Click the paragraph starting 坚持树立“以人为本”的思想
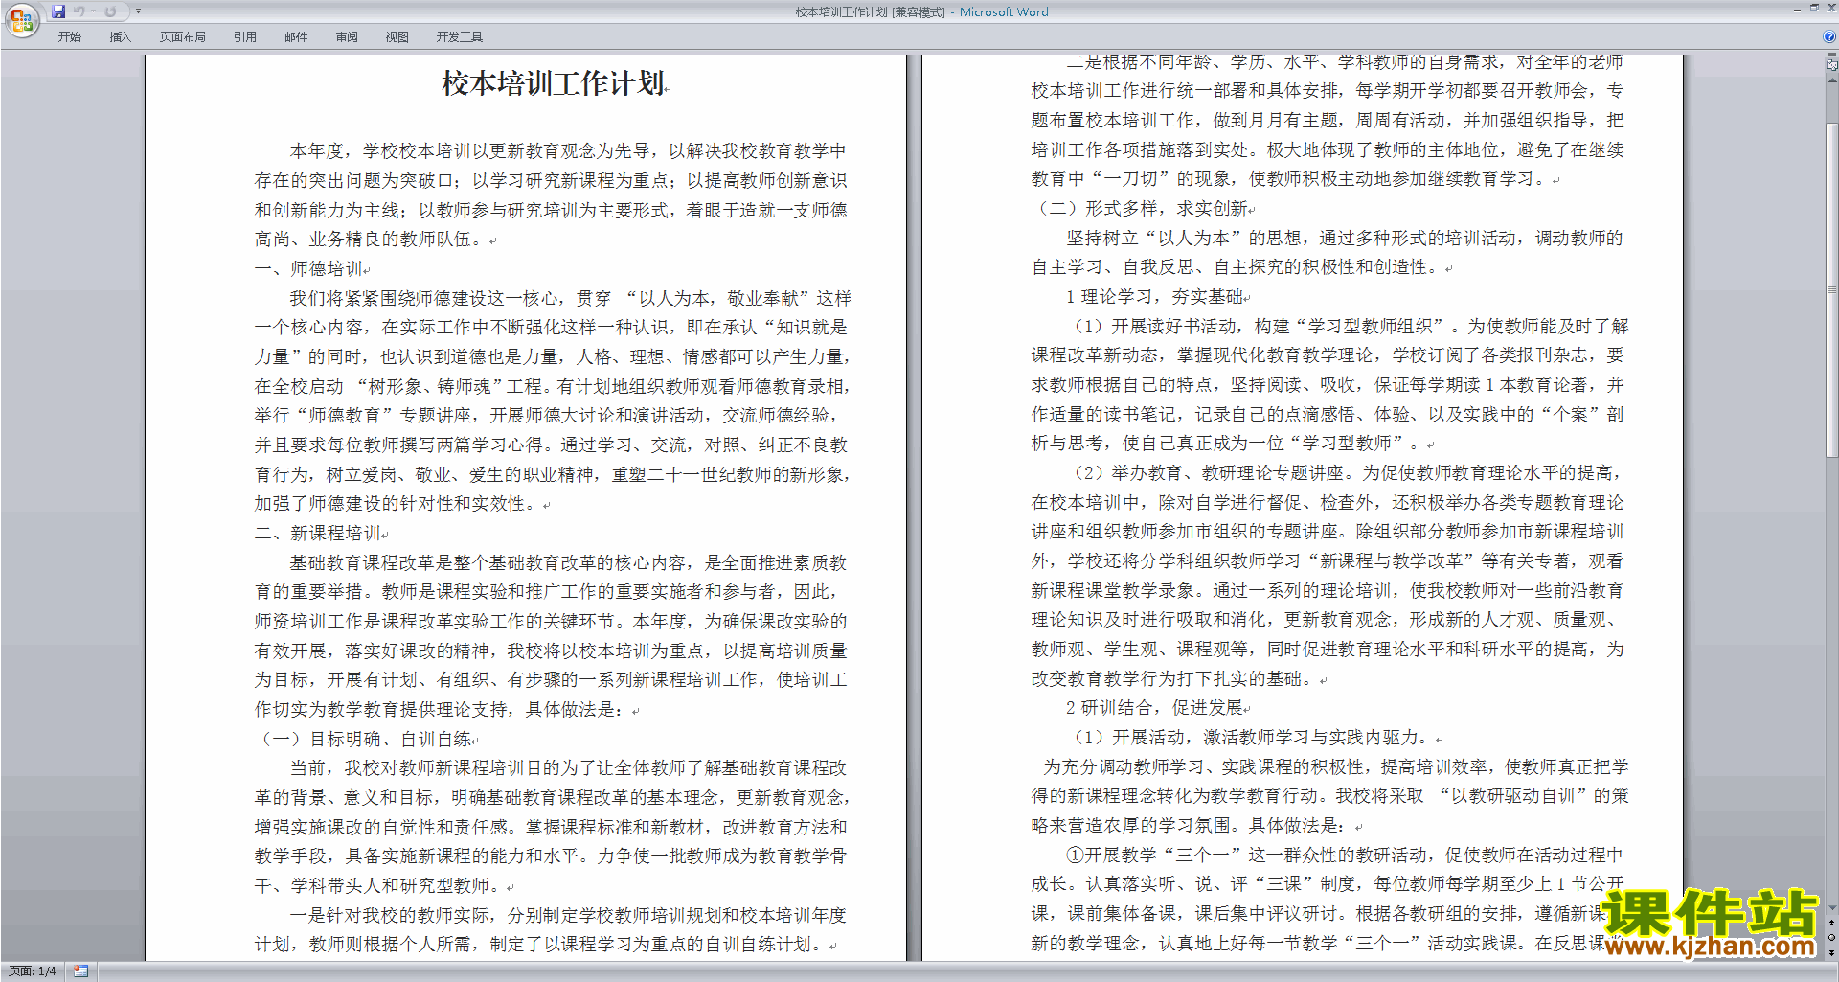The image size is (1839, 982). (1328, 252)
